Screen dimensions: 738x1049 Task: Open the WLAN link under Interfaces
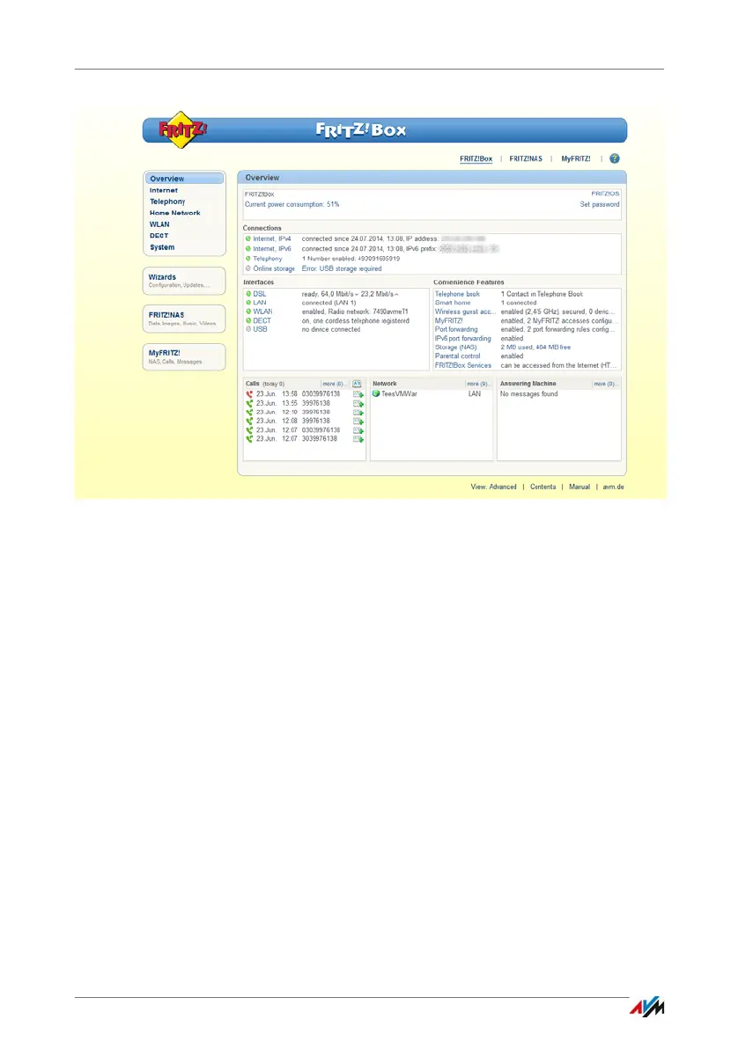click(262, 312)
